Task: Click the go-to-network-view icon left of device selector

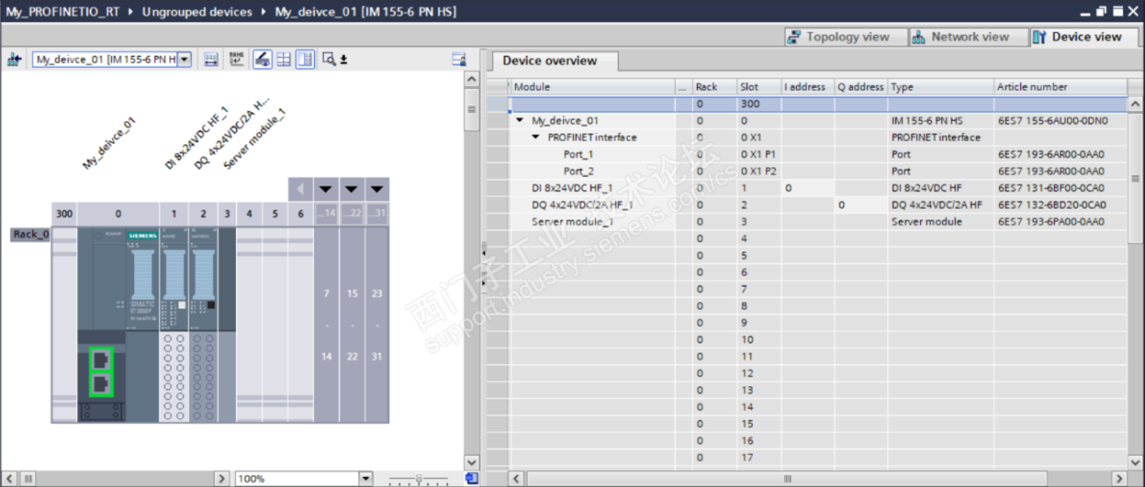Action: pos(14,60)
